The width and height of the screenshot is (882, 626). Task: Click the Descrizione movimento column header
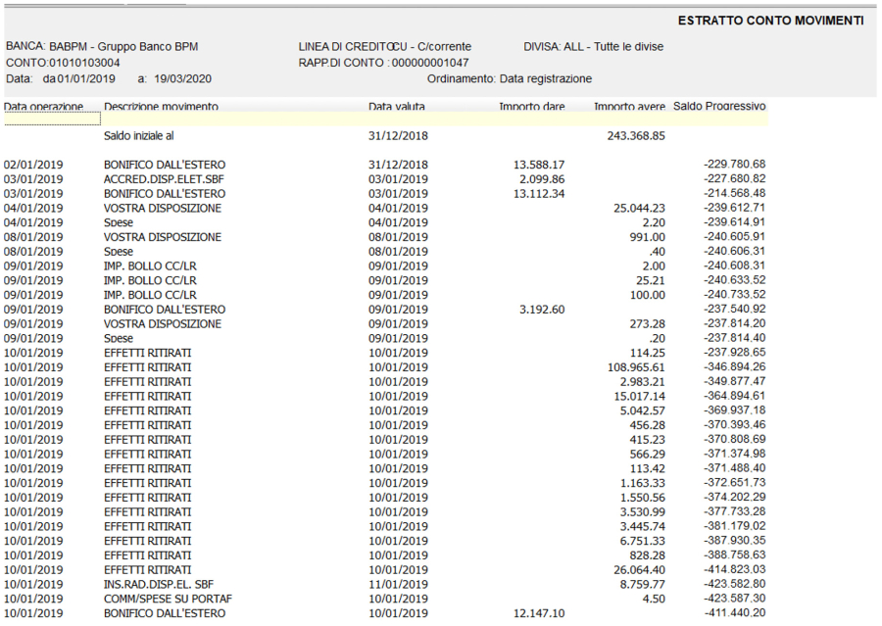pos(161,106)
